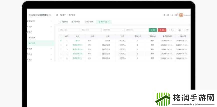Expand the 办公 sidebar menu

(40, 54)
